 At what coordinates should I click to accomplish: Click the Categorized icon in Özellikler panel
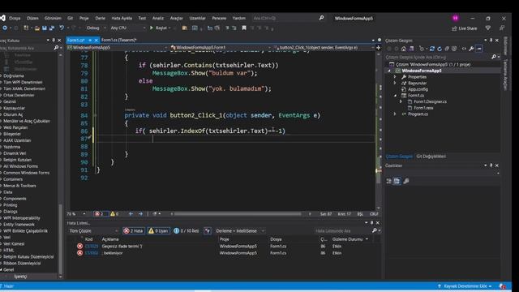[389, 181]
